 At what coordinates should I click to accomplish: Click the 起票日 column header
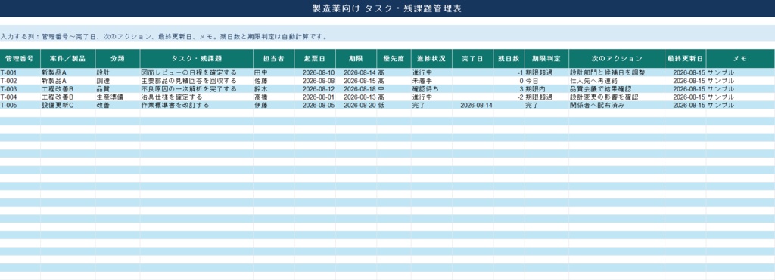click(x=315, y=58)
